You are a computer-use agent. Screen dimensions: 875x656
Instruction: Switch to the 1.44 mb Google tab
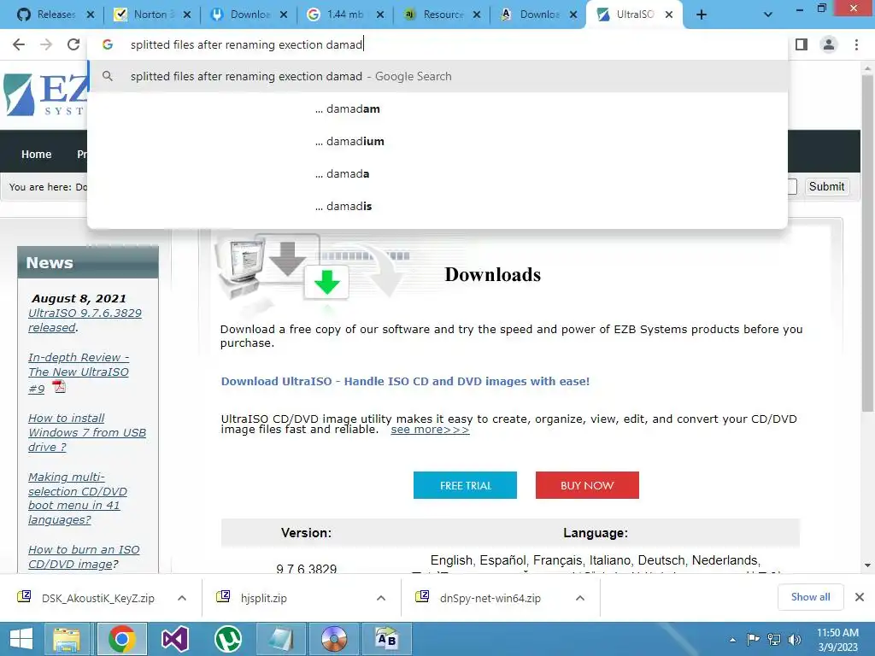(x=345, y=15)
